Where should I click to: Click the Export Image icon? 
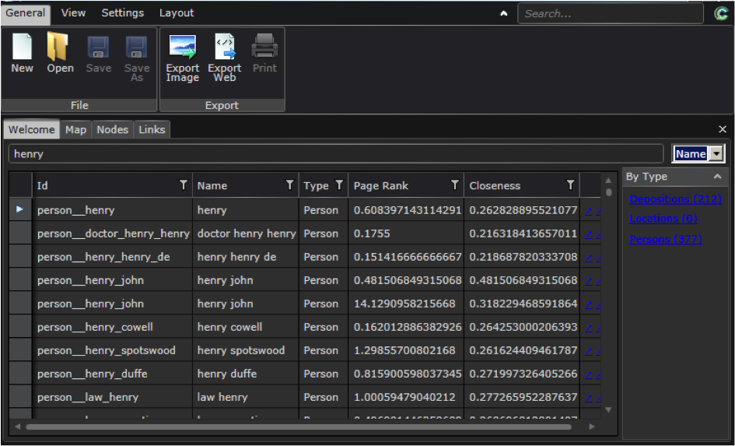click(182, 48)
